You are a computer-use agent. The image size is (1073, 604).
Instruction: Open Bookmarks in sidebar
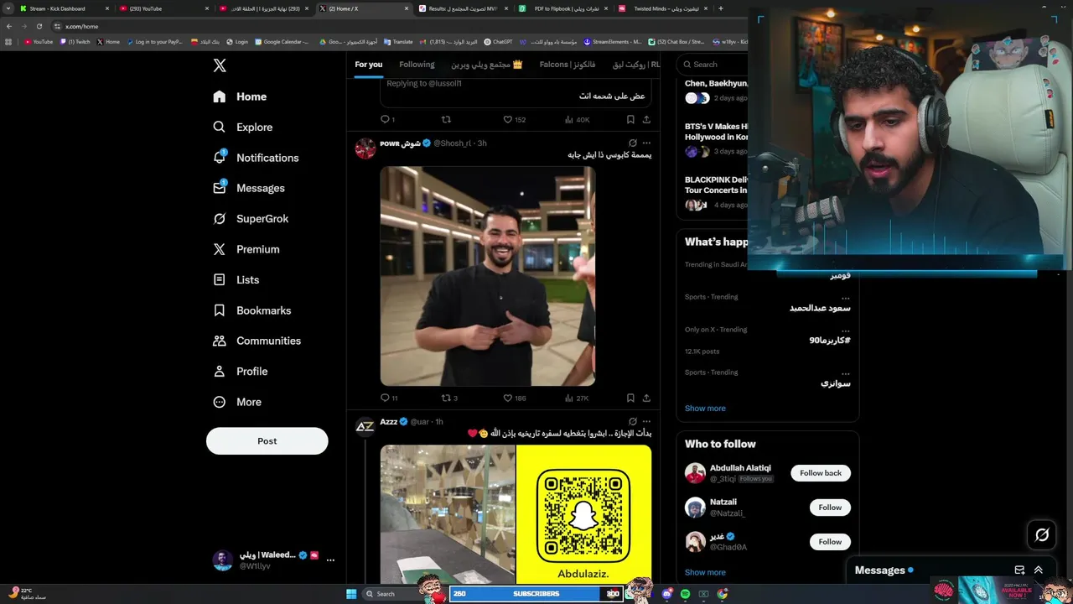252,310
